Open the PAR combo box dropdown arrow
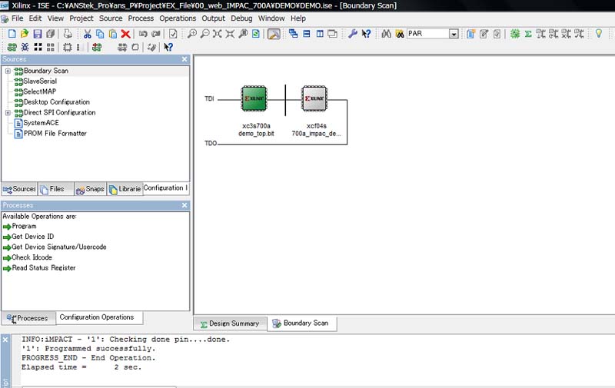The height and width of the screenshot is (388, 615). (454, 34)
